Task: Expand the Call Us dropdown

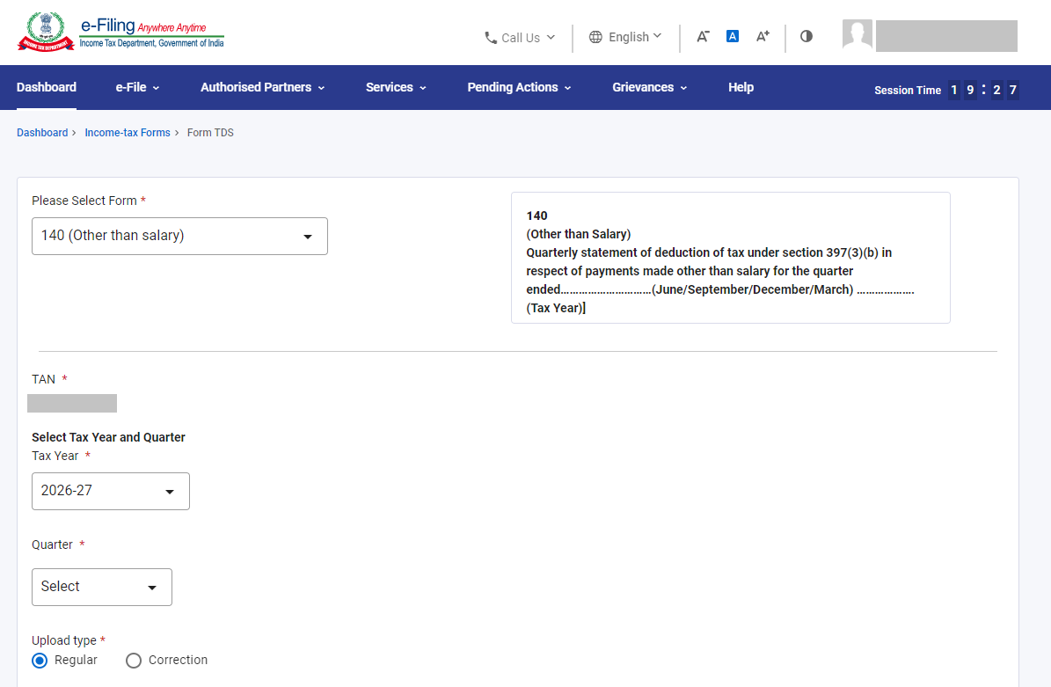Action: 520,38
